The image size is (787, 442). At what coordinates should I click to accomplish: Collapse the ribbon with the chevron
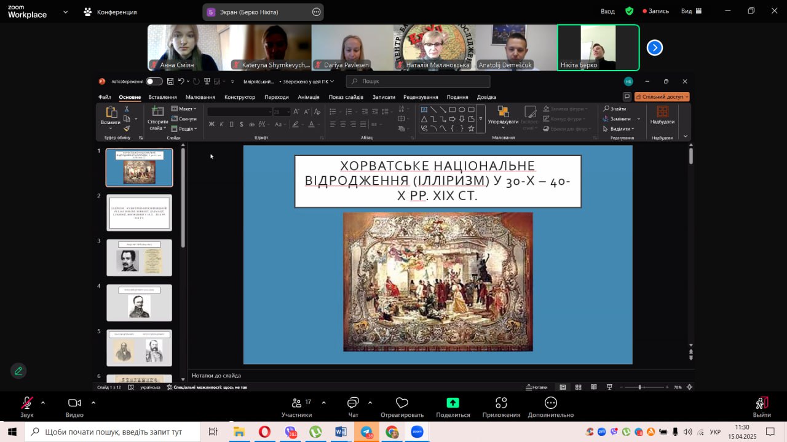686,137
